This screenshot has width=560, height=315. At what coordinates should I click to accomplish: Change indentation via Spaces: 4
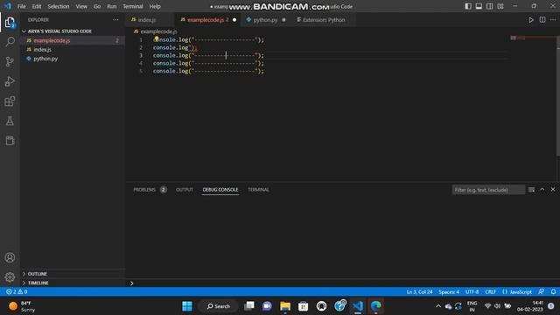449,291
